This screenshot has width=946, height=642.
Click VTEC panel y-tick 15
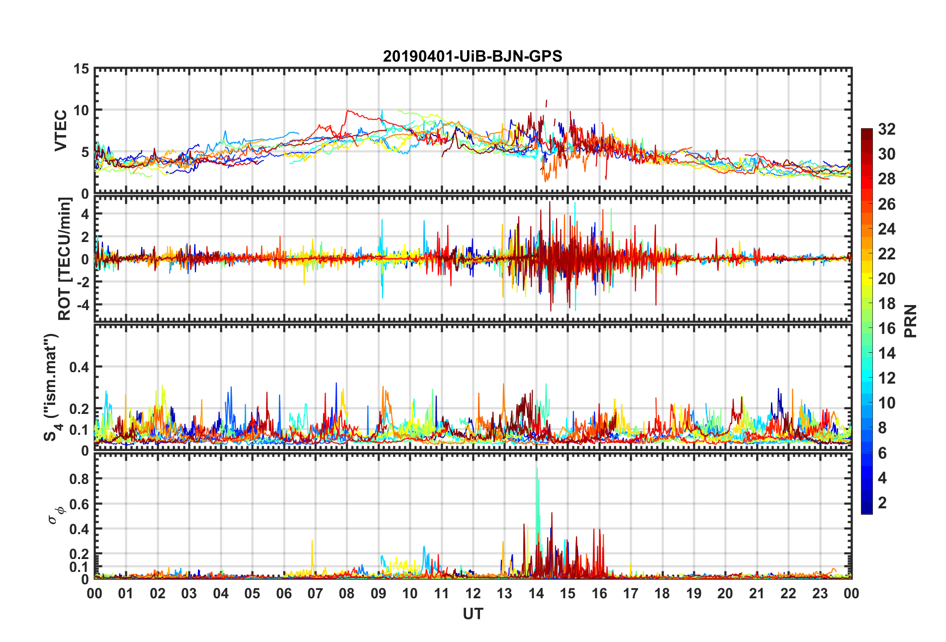tap(81, 69)
